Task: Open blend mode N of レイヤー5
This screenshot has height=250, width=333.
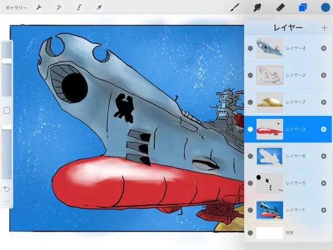Action: tap(324, 183)
